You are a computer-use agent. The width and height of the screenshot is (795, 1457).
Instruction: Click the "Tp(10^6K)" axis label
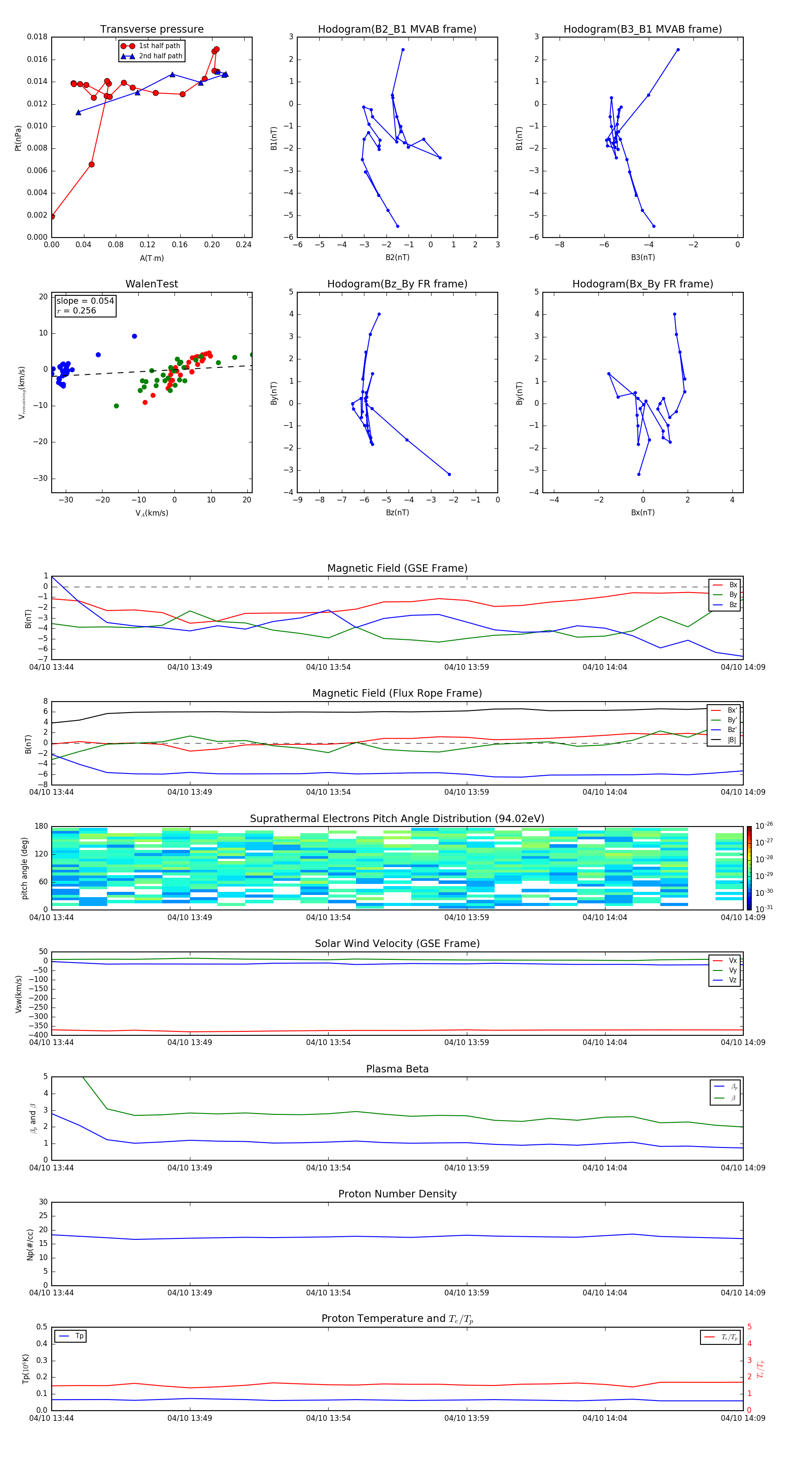(x=26, y=1369)
